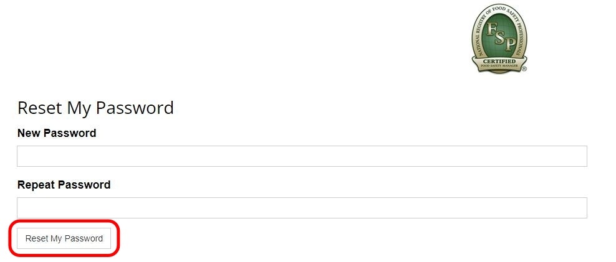Place cursor in the first password box
Viewport: 616px width, 262px height.
302,156
